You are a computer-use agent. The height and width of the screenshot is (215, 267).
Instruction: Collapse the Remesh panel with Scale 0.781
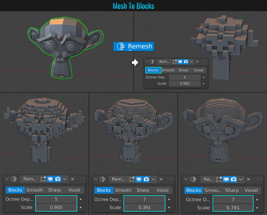(x=186, y=179)
